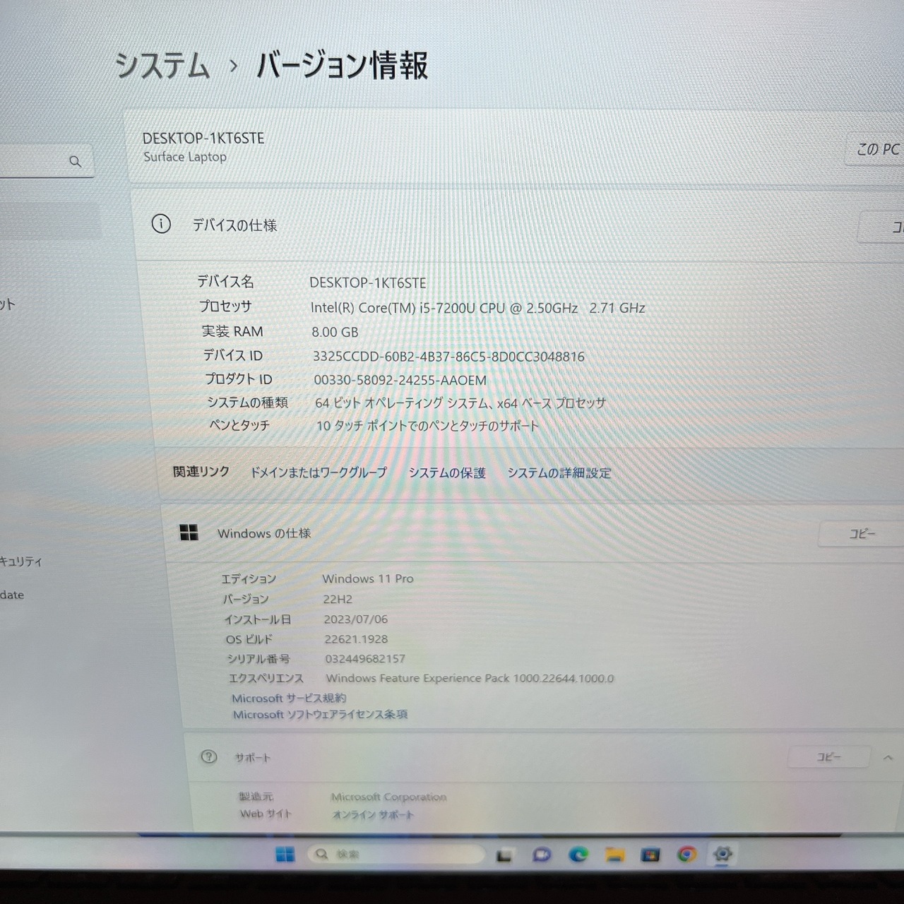
Task: Click the エディション label
Action: (249, 579)
